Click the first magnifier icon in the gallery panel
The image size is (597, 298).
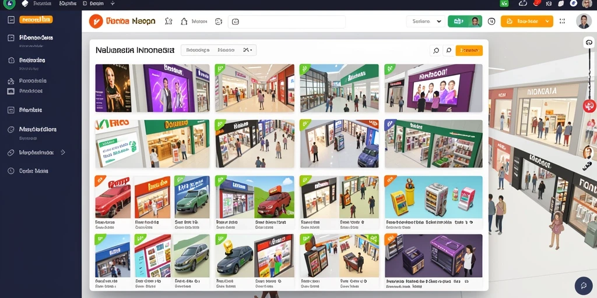click(436, 50)
